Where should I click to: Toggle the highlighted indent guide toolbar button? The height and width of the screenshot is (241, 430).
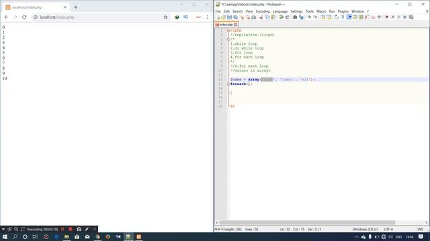349,17
